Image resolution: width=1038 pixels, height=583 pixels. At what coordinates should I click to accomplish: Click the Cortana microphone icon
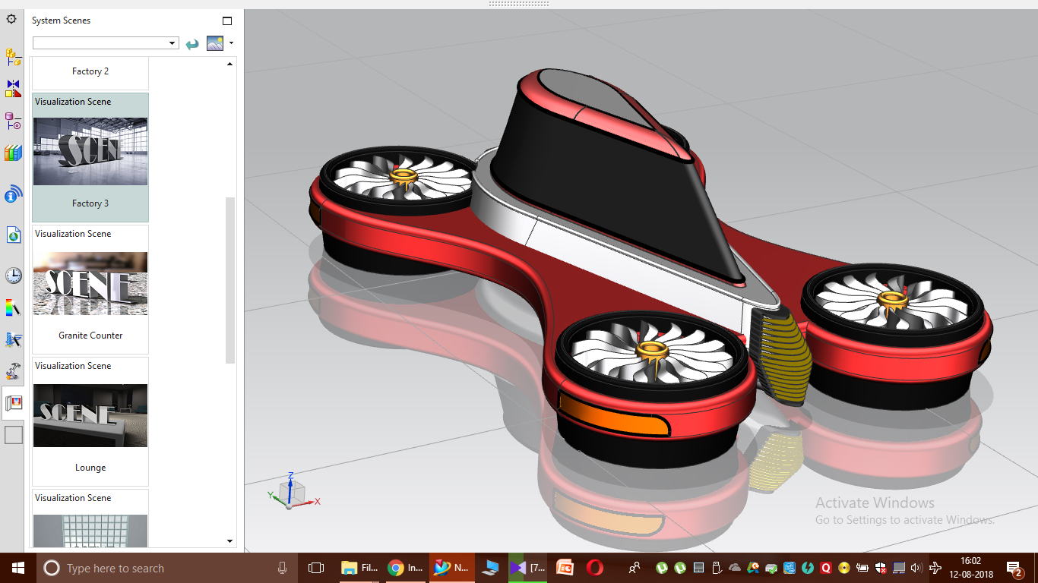pyautogui.click(x=282, y=568)
